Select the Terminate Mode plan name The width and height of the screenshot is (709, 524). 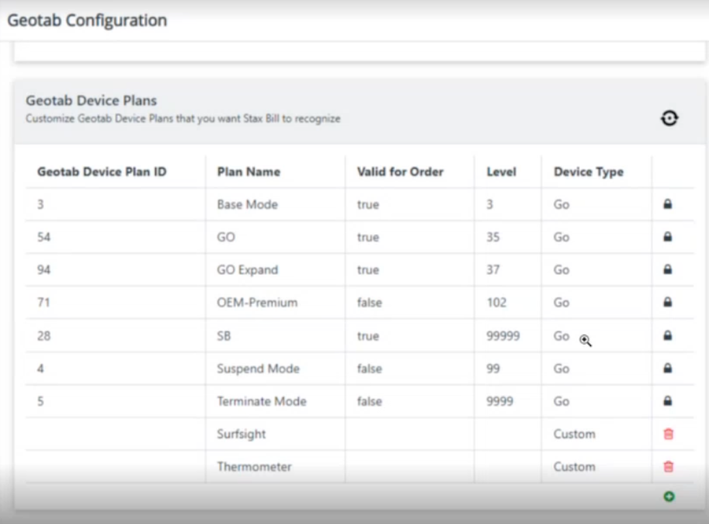262,401
